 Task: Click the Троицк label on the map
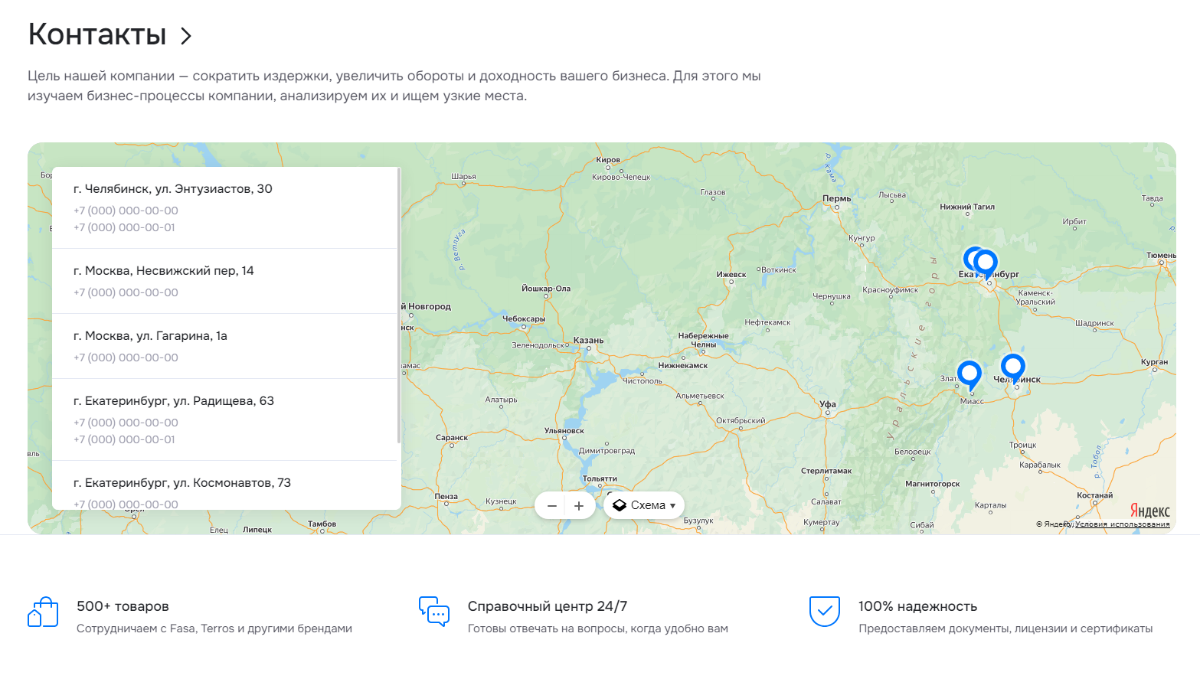[1022, 445]
